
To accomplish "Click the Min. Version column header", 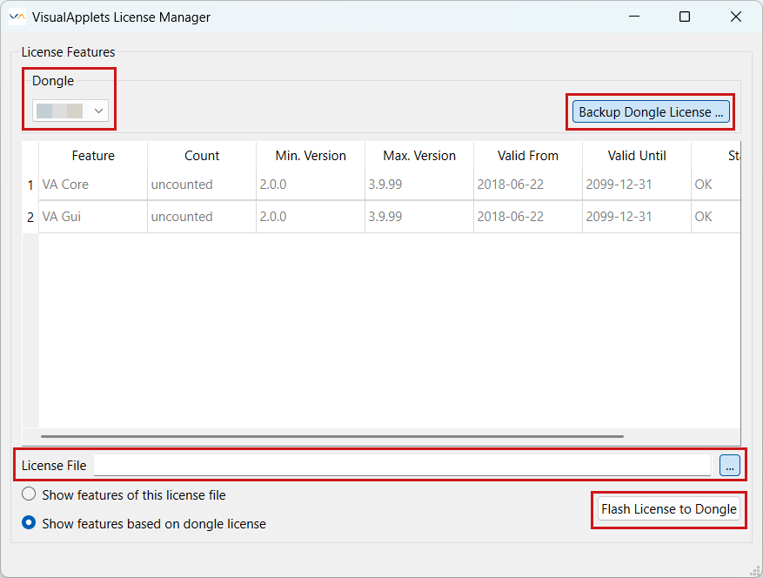I will point(311,156).
